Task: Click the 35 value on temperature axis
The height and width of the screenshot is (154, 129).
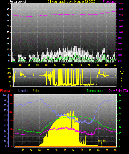Action: pyautogui.click(x=120, y=101)
